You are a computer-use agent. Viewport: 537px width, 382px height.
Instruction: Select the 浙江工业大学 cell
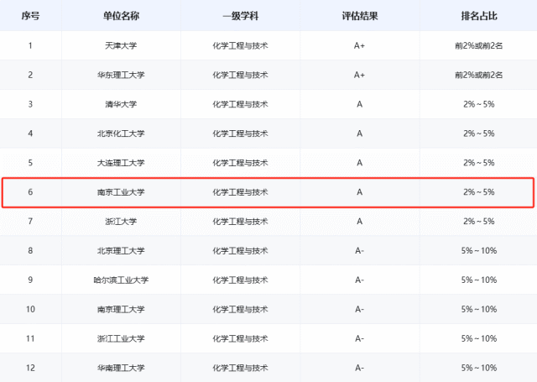[x=121, y=338]
